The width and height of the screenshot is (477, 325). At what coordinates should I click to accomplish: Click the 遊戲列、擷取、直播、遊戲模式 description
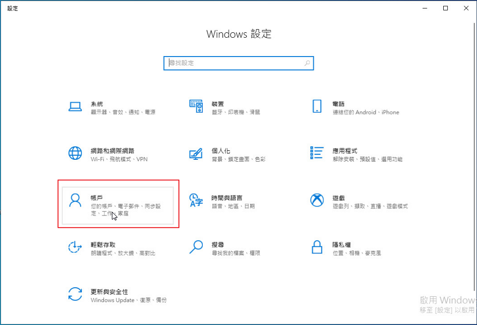point(370,206)
